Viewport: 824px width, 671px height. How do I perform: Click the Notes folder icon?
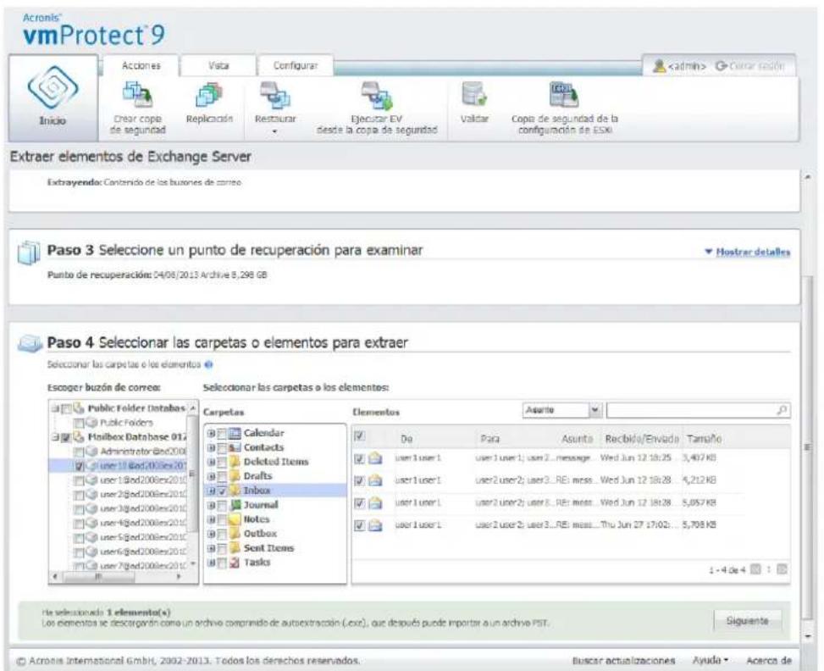pyautogui.click(x=235, y=519)
